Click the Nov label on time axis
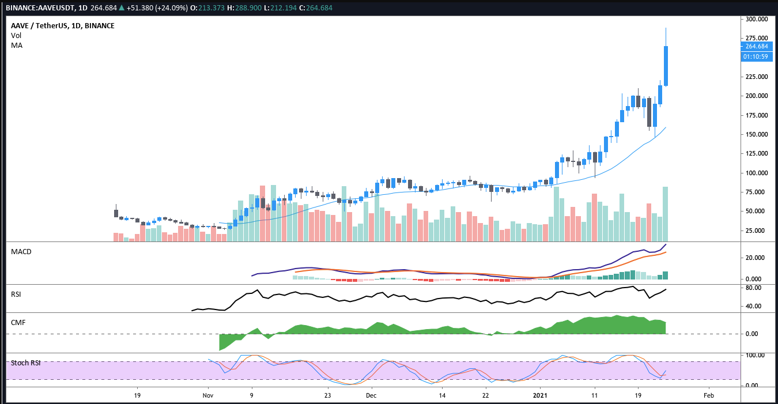 [x=208, y=396]
